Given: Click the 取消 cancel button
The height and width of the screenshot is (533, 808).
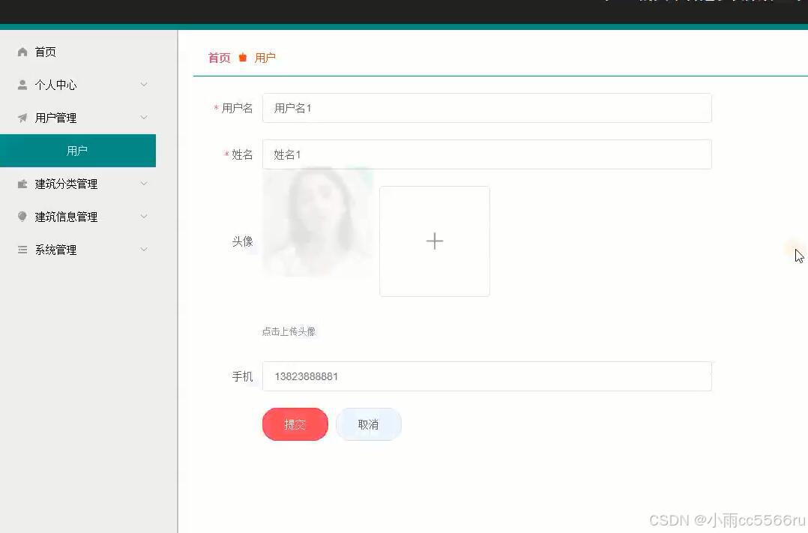Looking at the screenshot, I should [368, 424].
